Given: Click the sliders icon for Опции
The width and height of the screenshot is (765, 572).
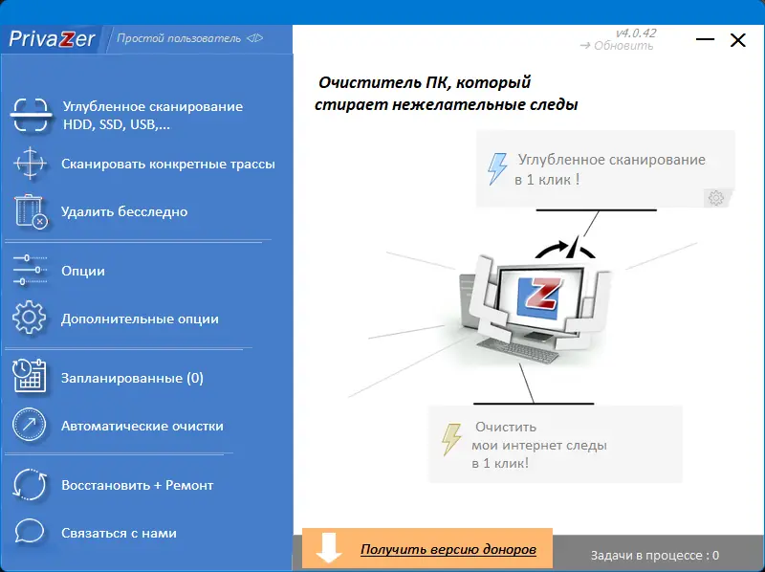Looking at the screenshot, I should [30, 270].
